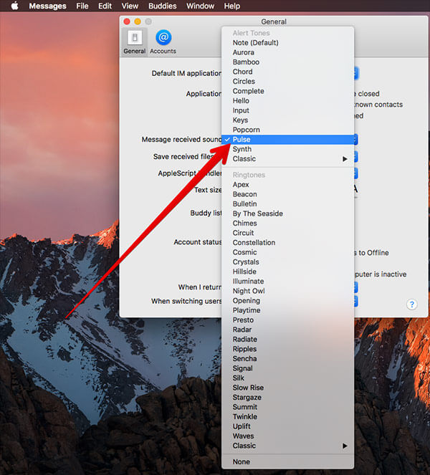Screen dimensions: 430x475
Task: Select Crystals ringtone
Action: (x=287, y=262)
